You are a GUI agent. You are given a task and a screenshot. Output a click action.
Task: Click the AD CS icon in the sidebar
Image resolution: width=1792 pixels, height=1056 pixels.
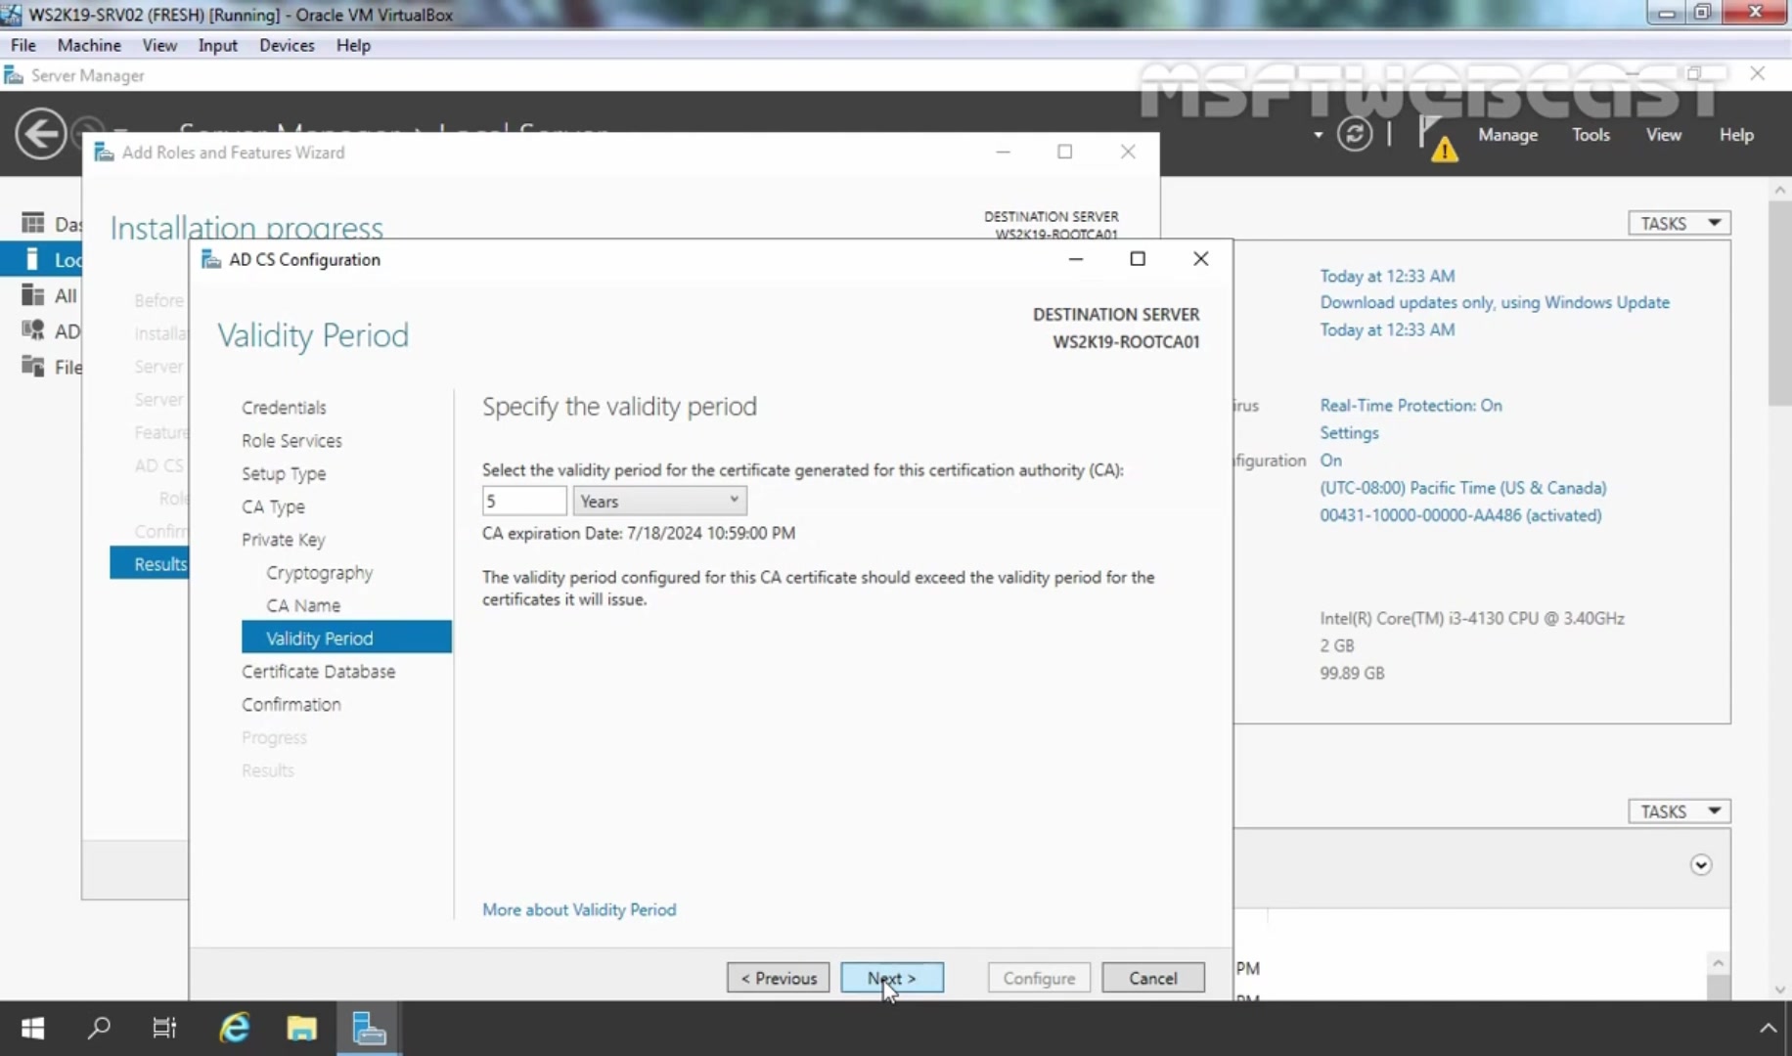tap(33, 330)
